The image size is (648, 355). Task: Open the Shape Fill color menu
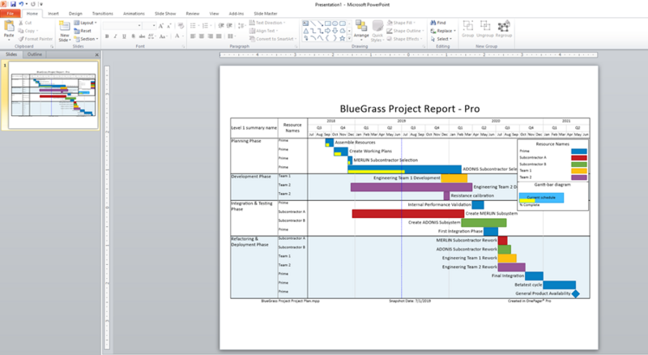pos(402,23)
